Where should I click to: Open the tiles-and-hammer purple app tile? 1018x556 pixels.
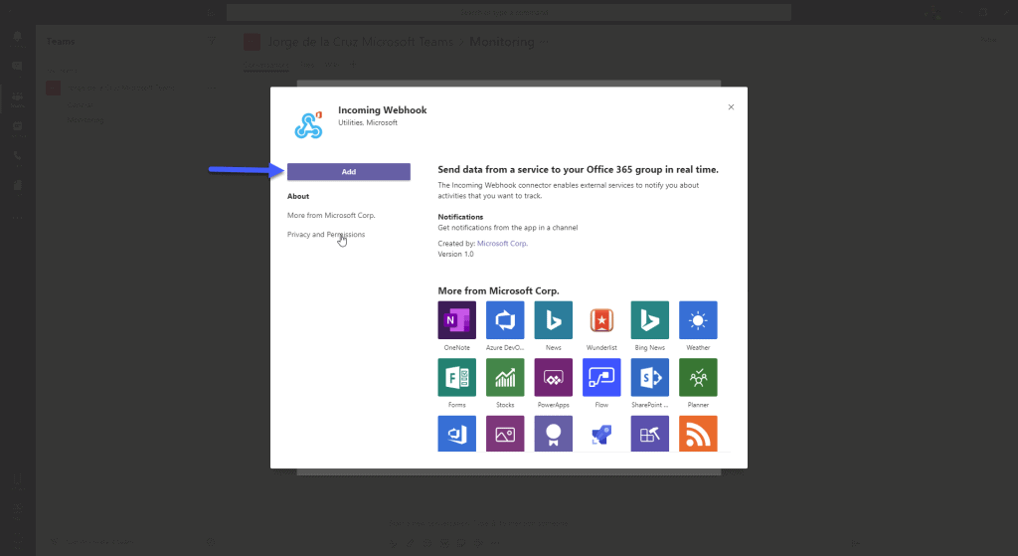tap(650, 434)
